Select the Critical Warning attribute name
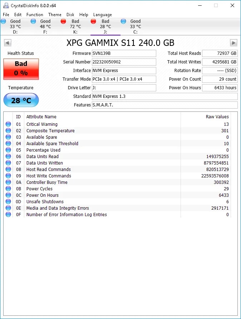 (x=42, y=124)
